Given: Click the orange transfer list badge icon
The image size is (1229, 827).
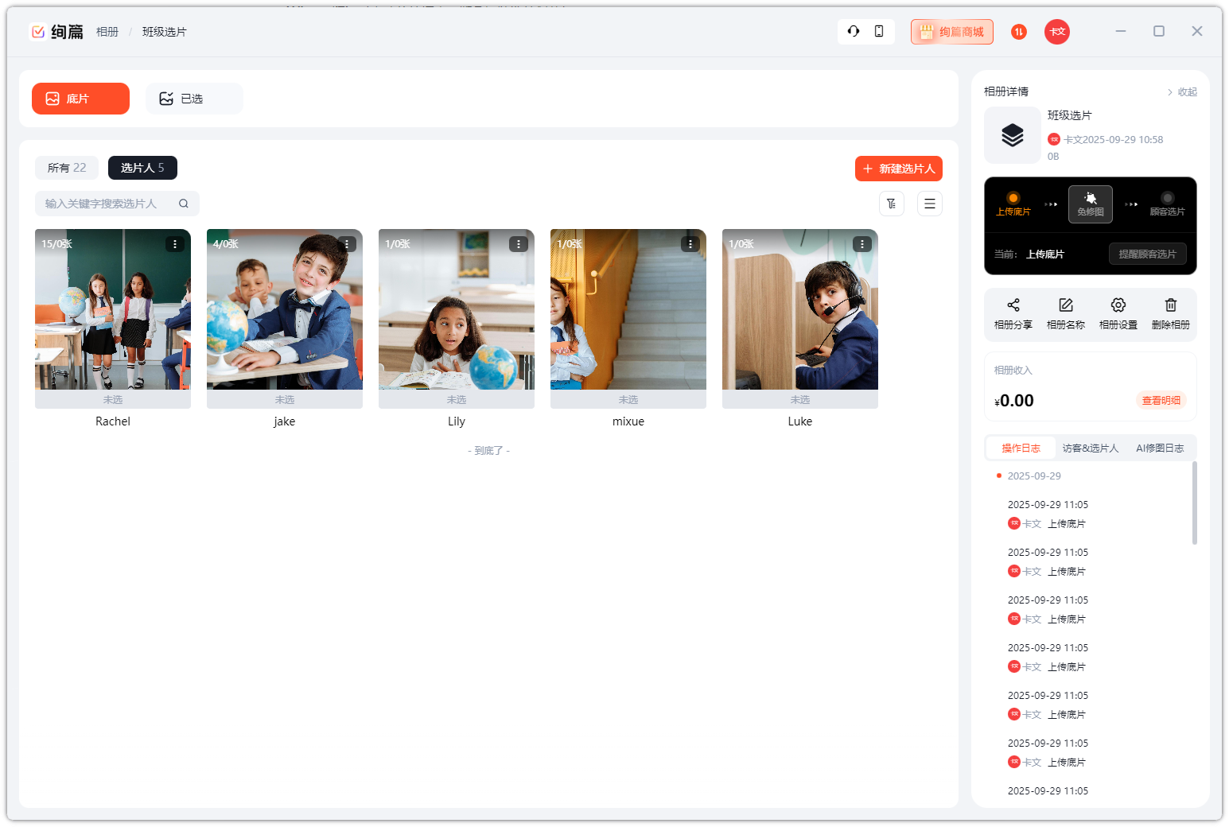Looking at the screenshot, I should [x=1018, y=32].
